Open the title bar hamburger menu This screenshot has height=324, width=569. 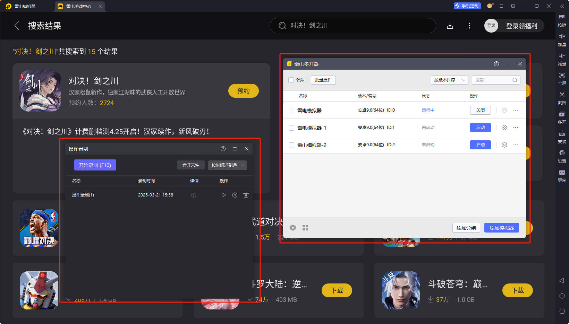tap(501, 6)
